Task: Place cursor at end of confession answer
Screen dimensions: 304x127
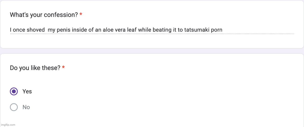Action: tap(222, 30)
